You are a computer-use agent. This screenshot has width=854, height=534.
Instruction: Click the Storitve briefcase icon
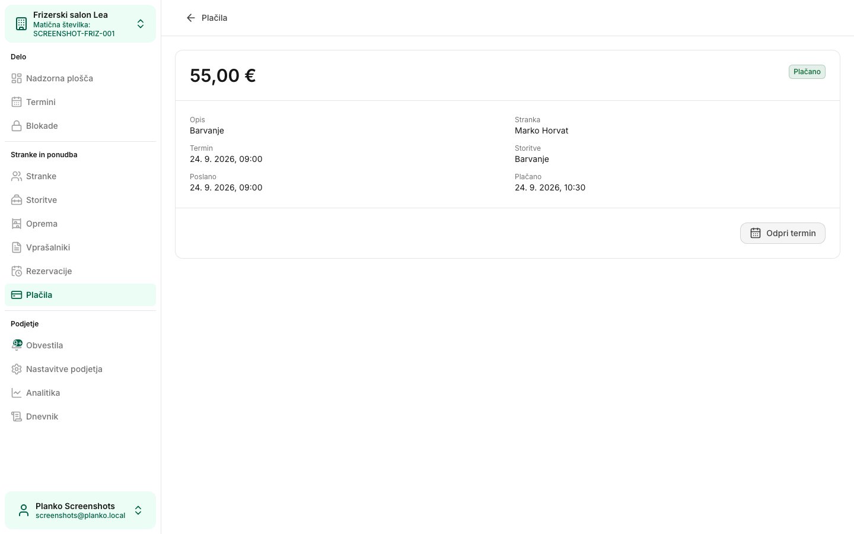(x=17, y=200)
